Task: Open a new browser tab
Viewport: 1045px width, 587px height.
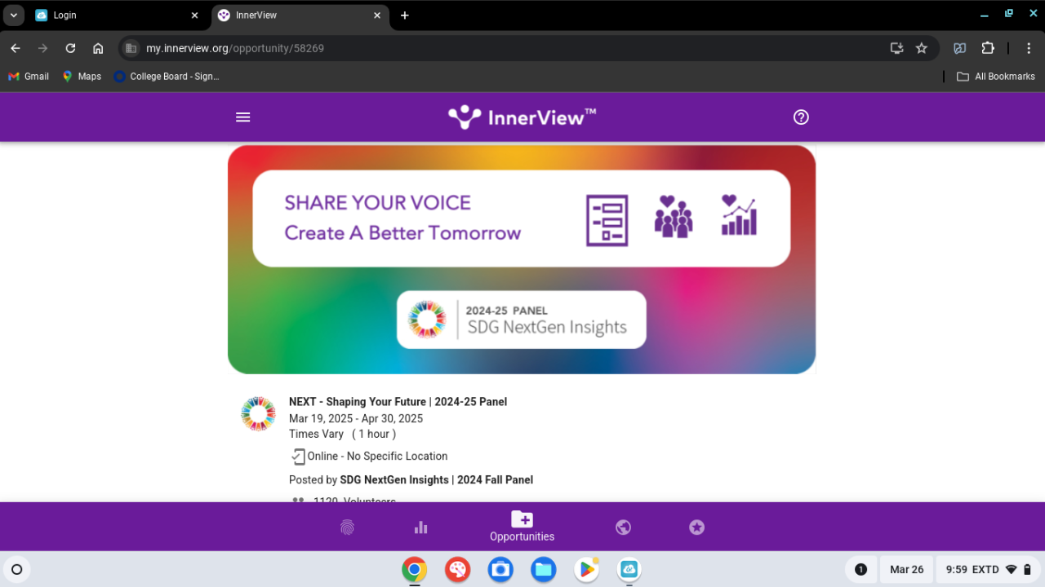Action: point(404,15)
